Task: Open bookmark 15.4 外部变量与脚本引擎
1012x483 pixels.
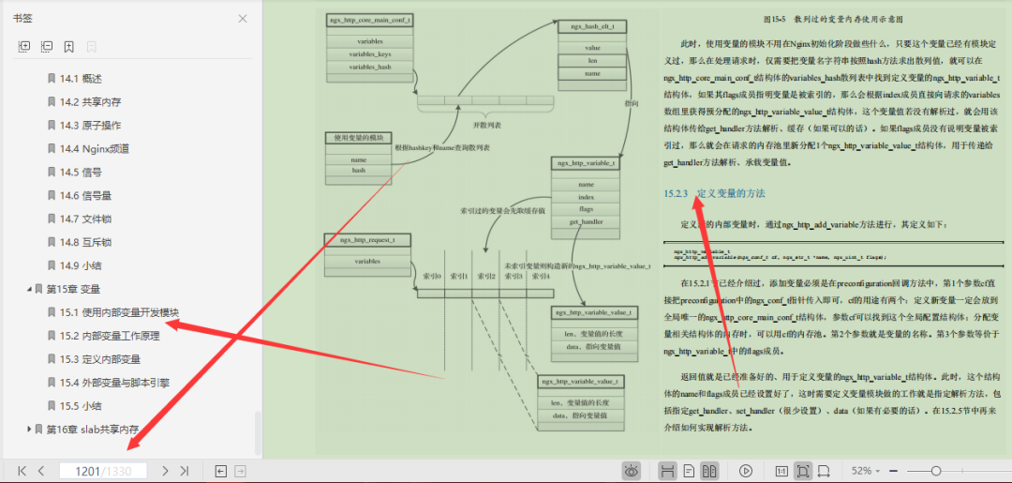Action: pos(114,383)
